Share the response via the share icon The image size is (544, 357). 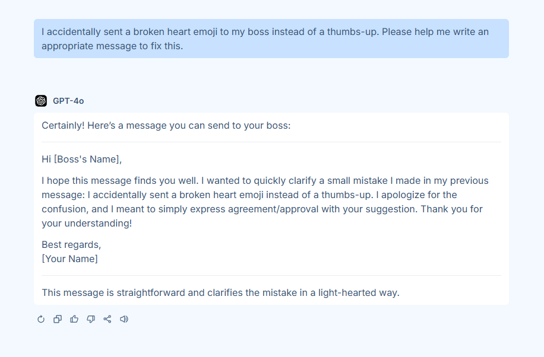[x=107, y=319]
